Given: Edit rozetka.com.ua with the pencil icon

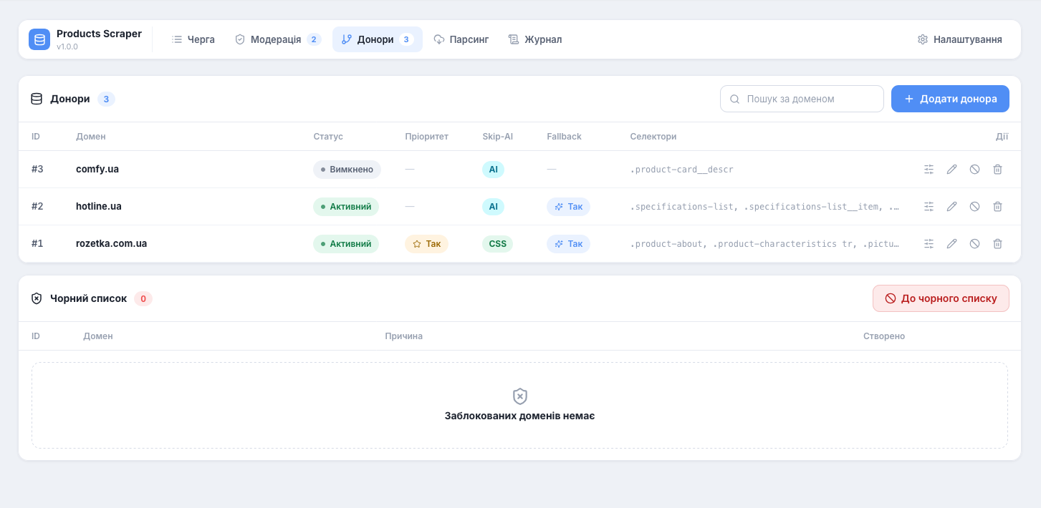Looking at the screenshot, I should click(951, 244).
